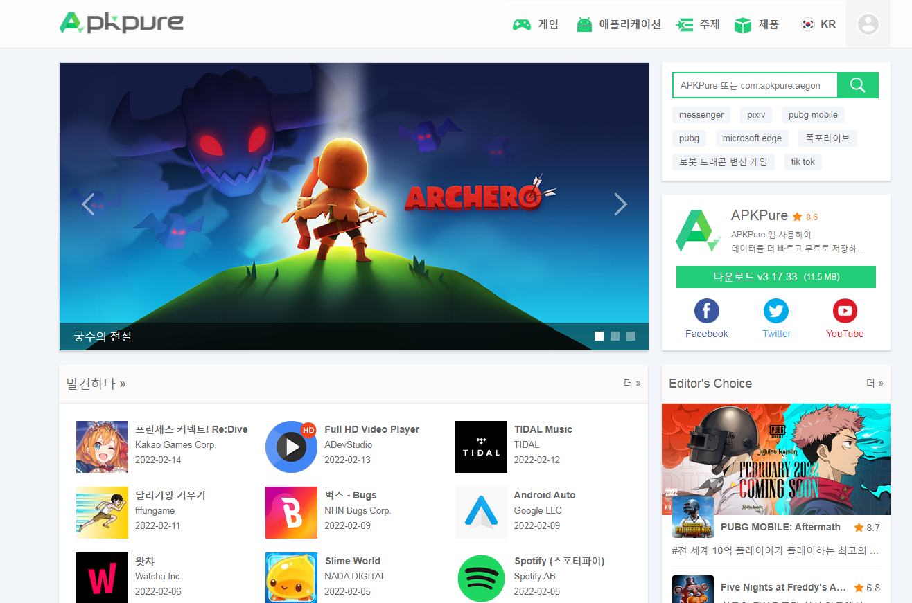The height and width of the screenshot is (603, 912).
Task: Open the Android Auto title link
Action: click(x=545, y=495)
